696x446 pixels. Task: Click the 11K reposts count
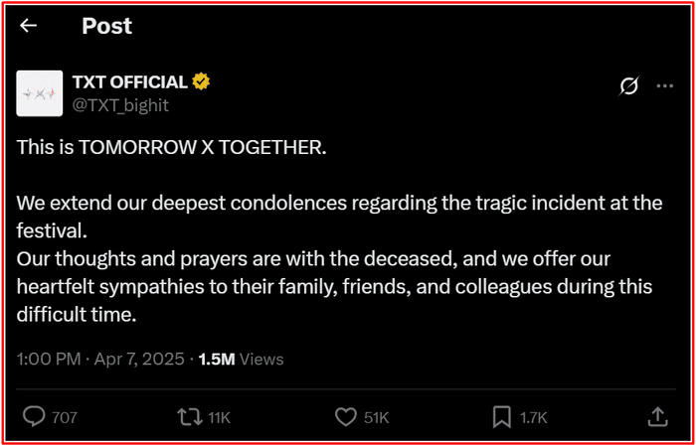click(x=219, y=418)
